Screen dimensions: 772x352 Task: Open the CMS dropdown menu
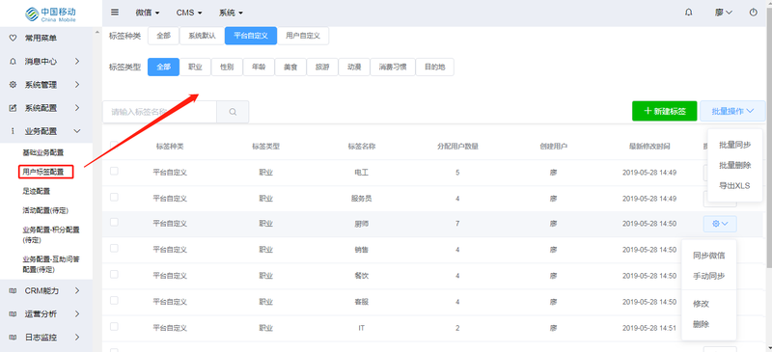click(x=189, y=13)
